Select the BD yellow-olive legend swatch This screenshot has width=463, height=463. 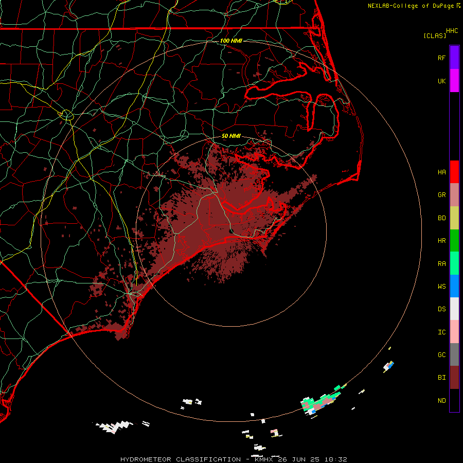454,218
